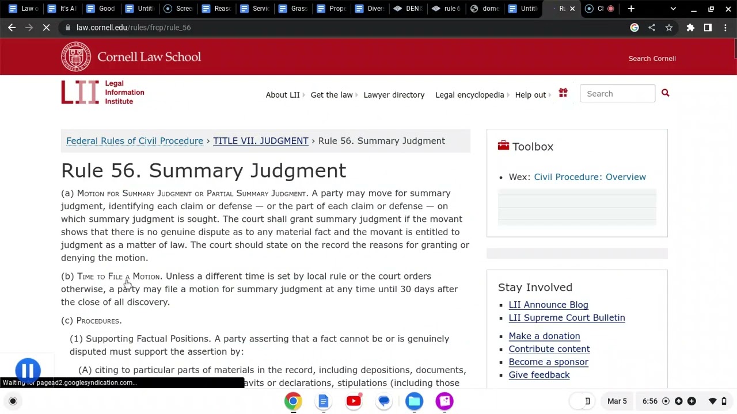Open TITLE VII. JUDGMENT breadcrumb link
The height and width of the screenshot is (414, 737).
(x=261, y=141)
